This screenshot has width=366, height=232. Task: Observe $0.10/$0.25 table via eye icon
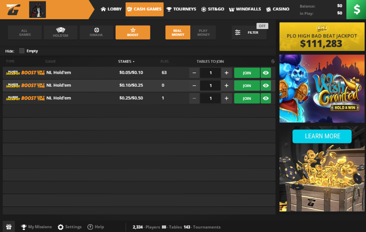pos(266,86)
